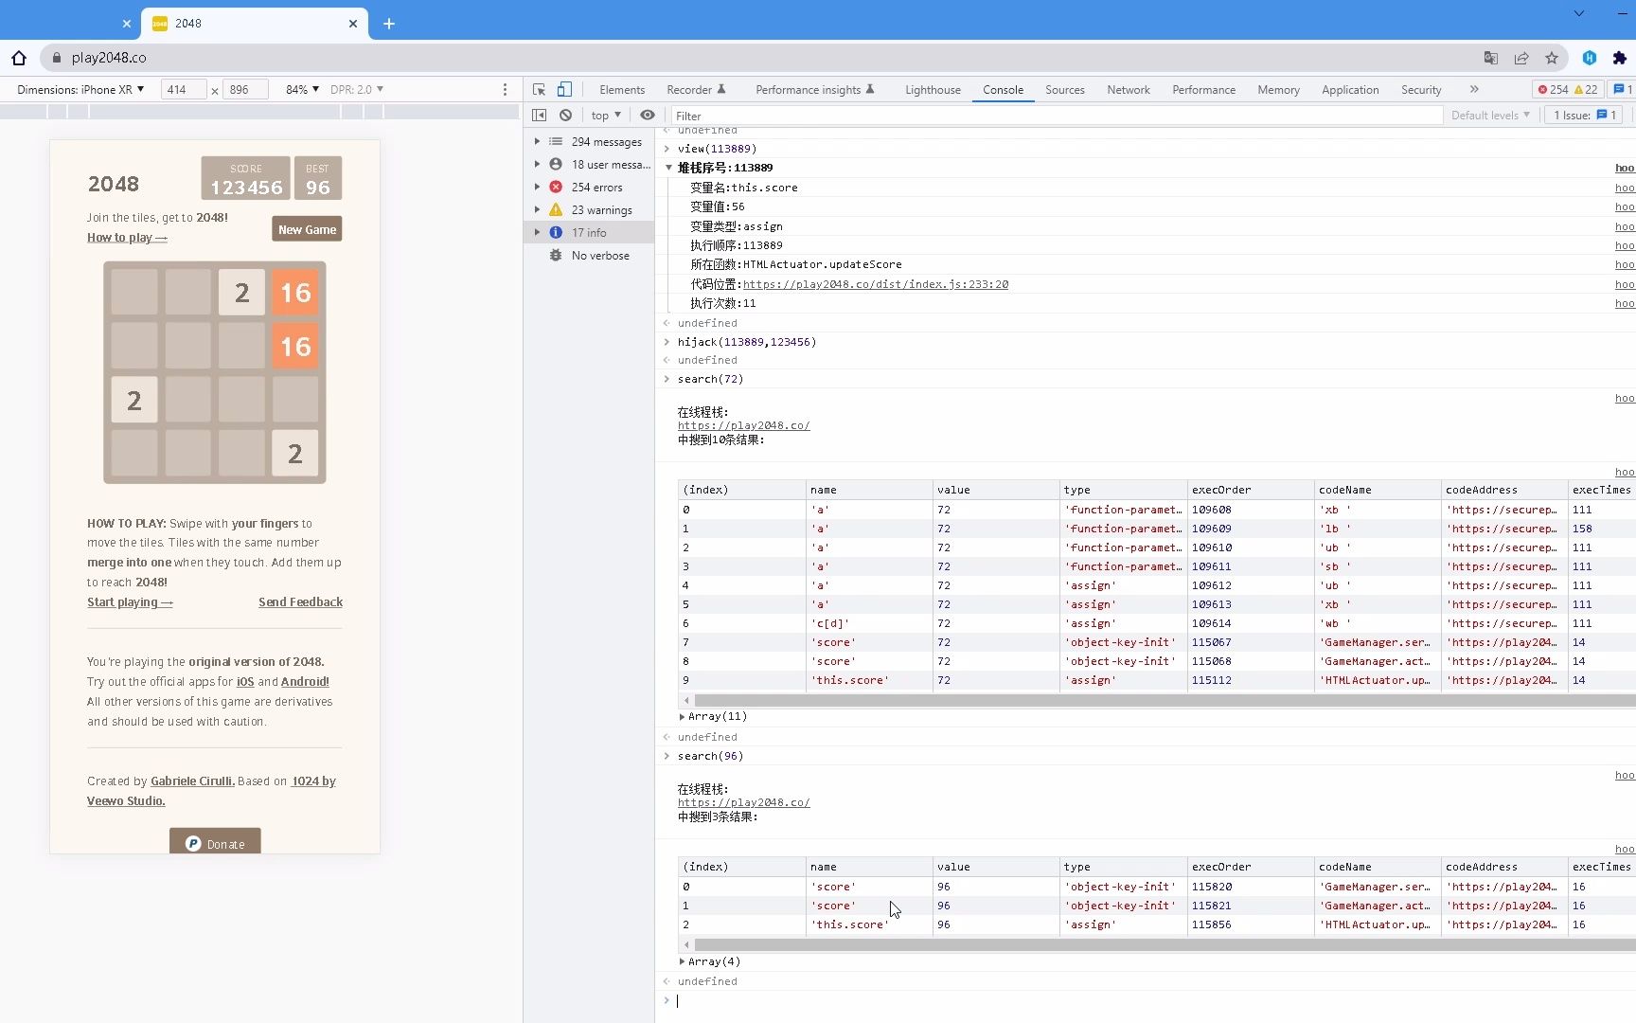Click the Send Feedback link
This screenshot has width=1636, height=1023.
click(x=300, y=602)
